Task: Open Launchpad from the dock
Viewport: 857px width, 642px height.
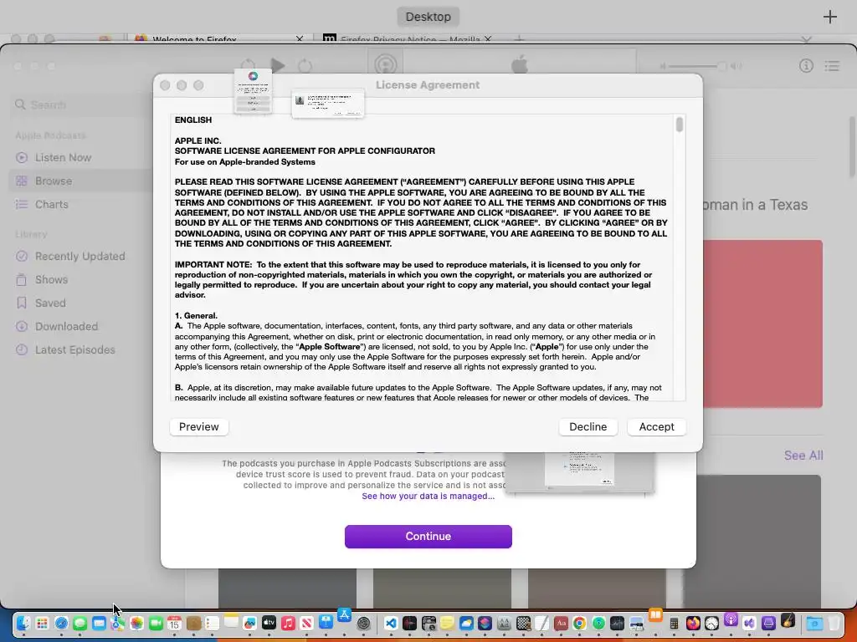Action: coord(42,623)
